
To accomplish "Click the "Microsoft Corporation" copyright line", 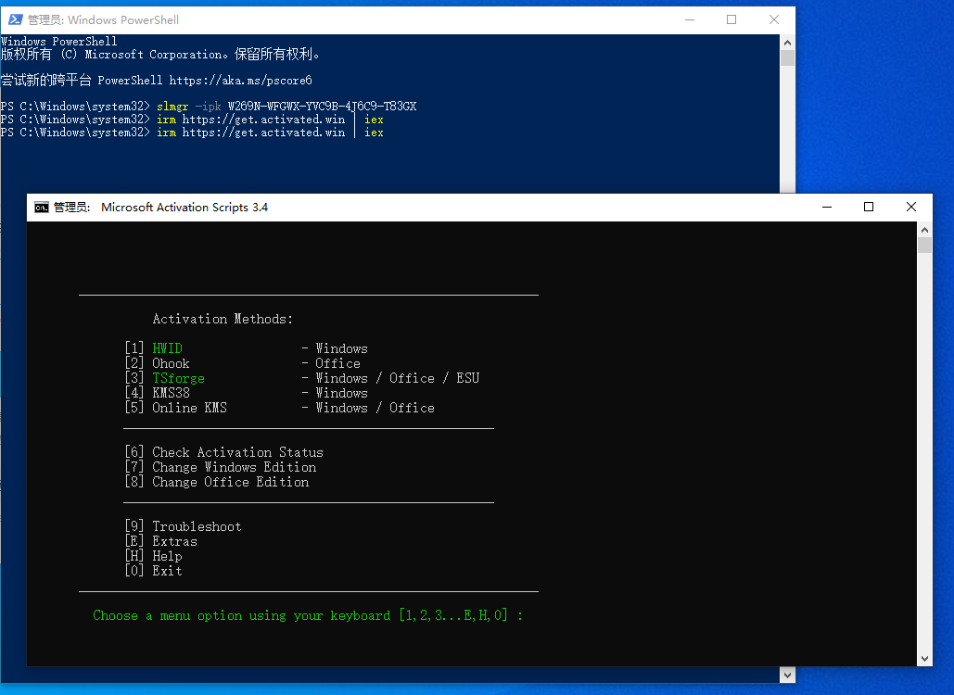I will point(160,55).
